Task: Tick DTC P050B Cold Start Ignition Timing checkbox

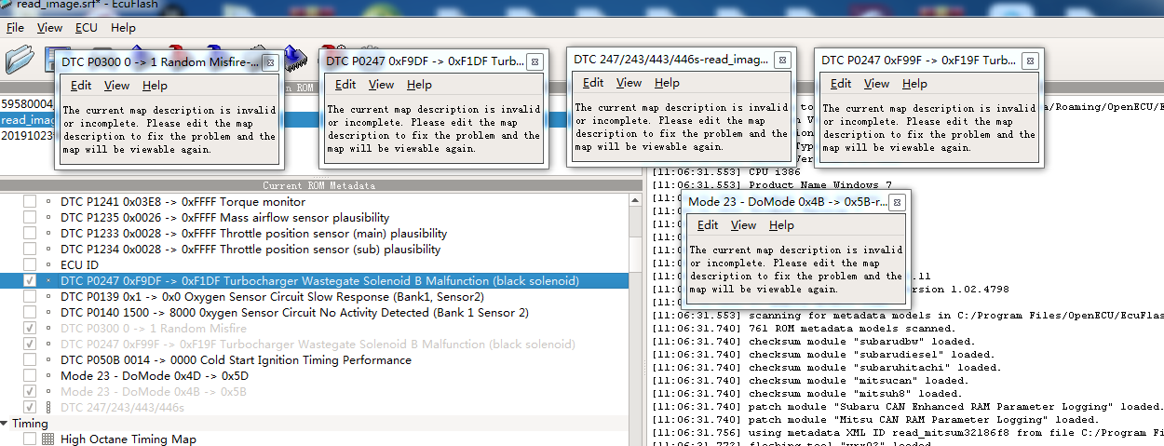Action: coord(30,359)
